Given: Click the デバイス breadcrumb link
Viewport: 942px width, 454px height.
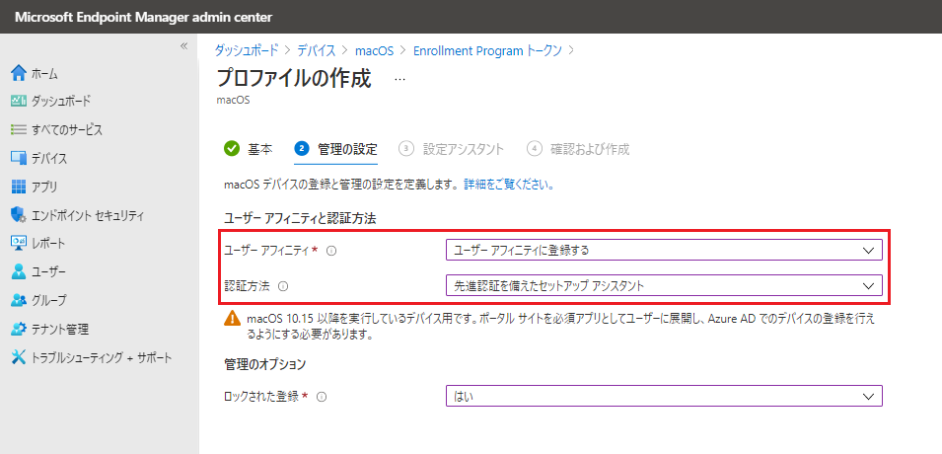Looking at the screenshot, I should (x=316, y=50).
